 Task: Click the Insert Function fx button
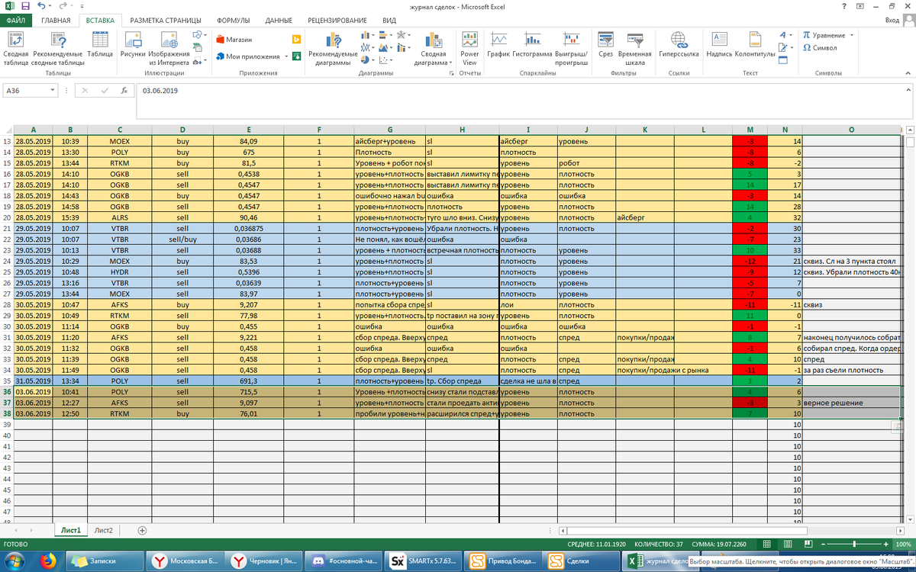tap(123, 90)
